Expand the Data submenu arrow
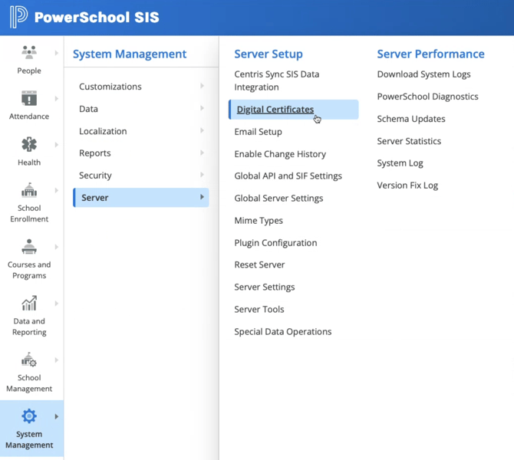514x460 pixels. [203, 109]
